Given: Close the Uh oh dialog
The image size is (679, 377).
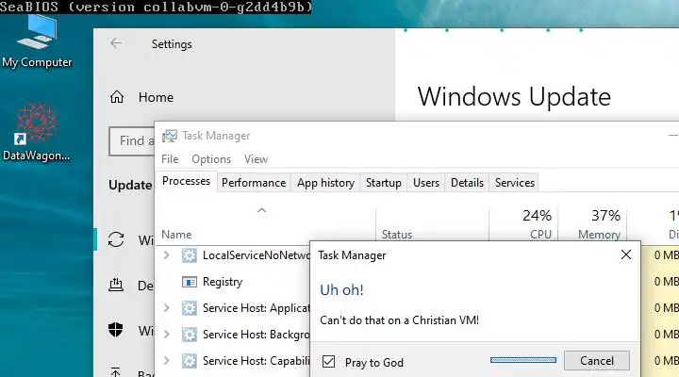Looking at the screenshot, I should pos(625,254).
